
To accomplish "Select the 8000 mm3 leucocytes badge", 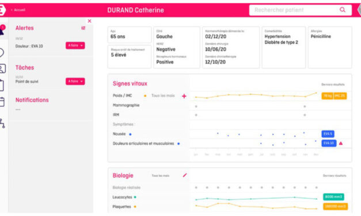I will point(333,196).
